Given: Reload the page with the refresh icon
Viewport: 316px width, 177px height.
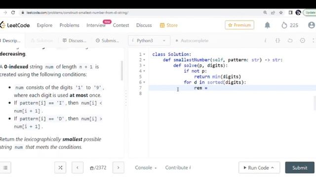Looking at the screenshot, I should [x=13, y=12].
